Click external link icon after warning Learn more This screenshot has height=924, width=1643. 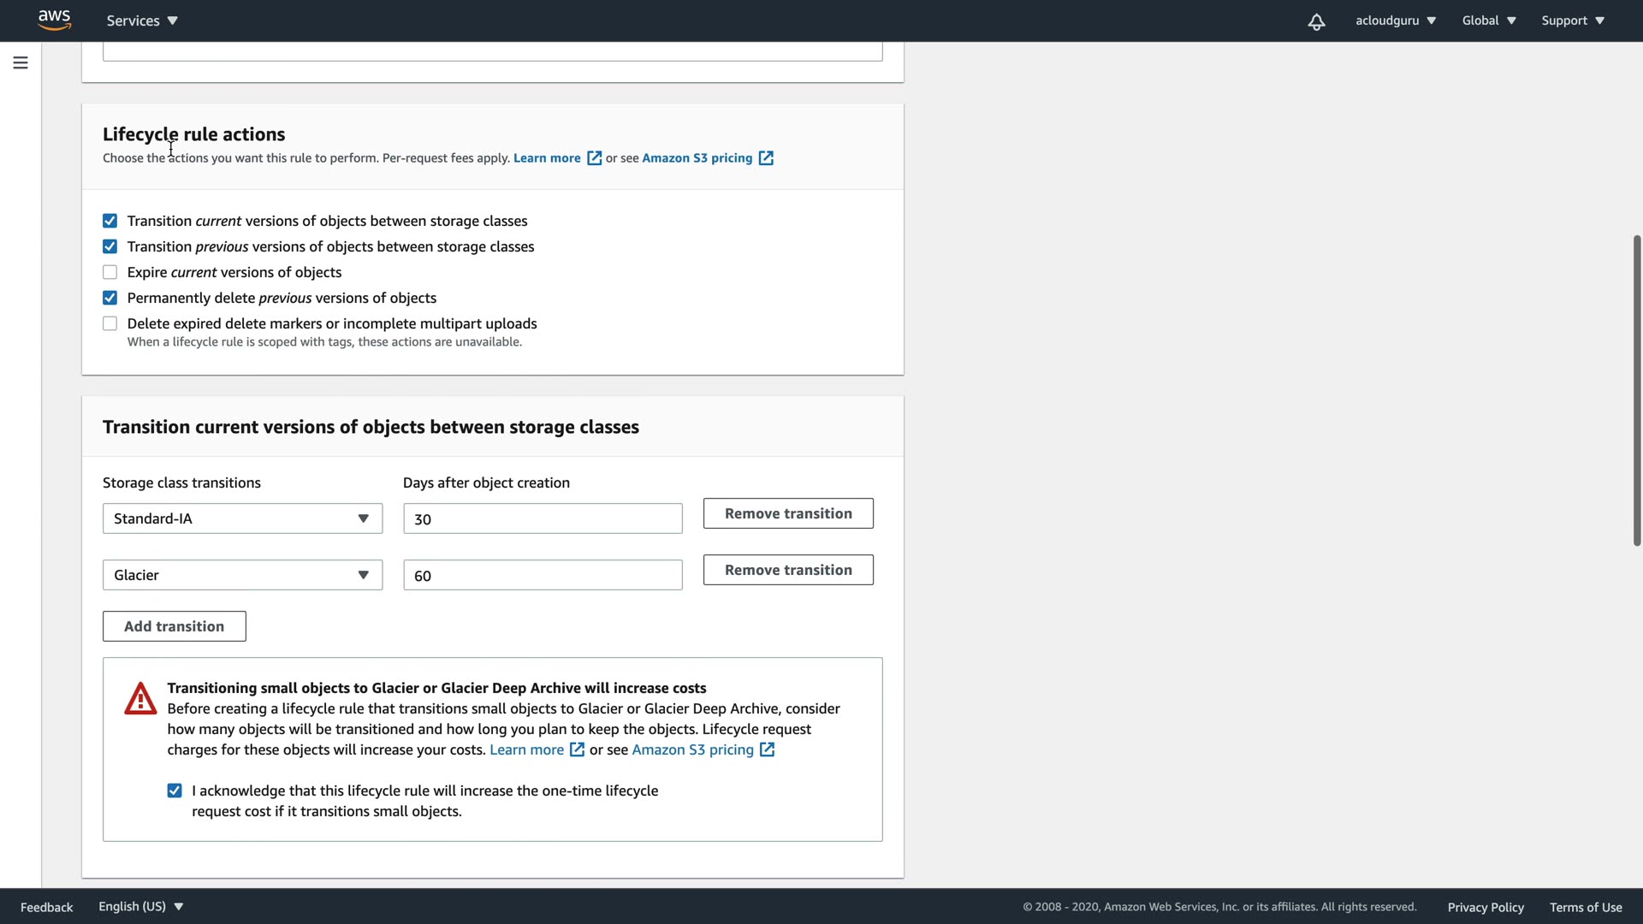pos(578,749)
